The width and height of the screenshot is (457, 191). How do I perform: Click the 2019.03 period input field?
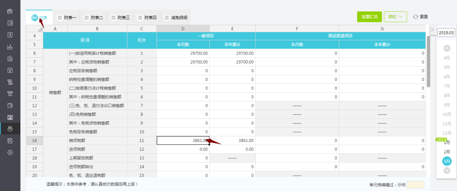point(446,33)
